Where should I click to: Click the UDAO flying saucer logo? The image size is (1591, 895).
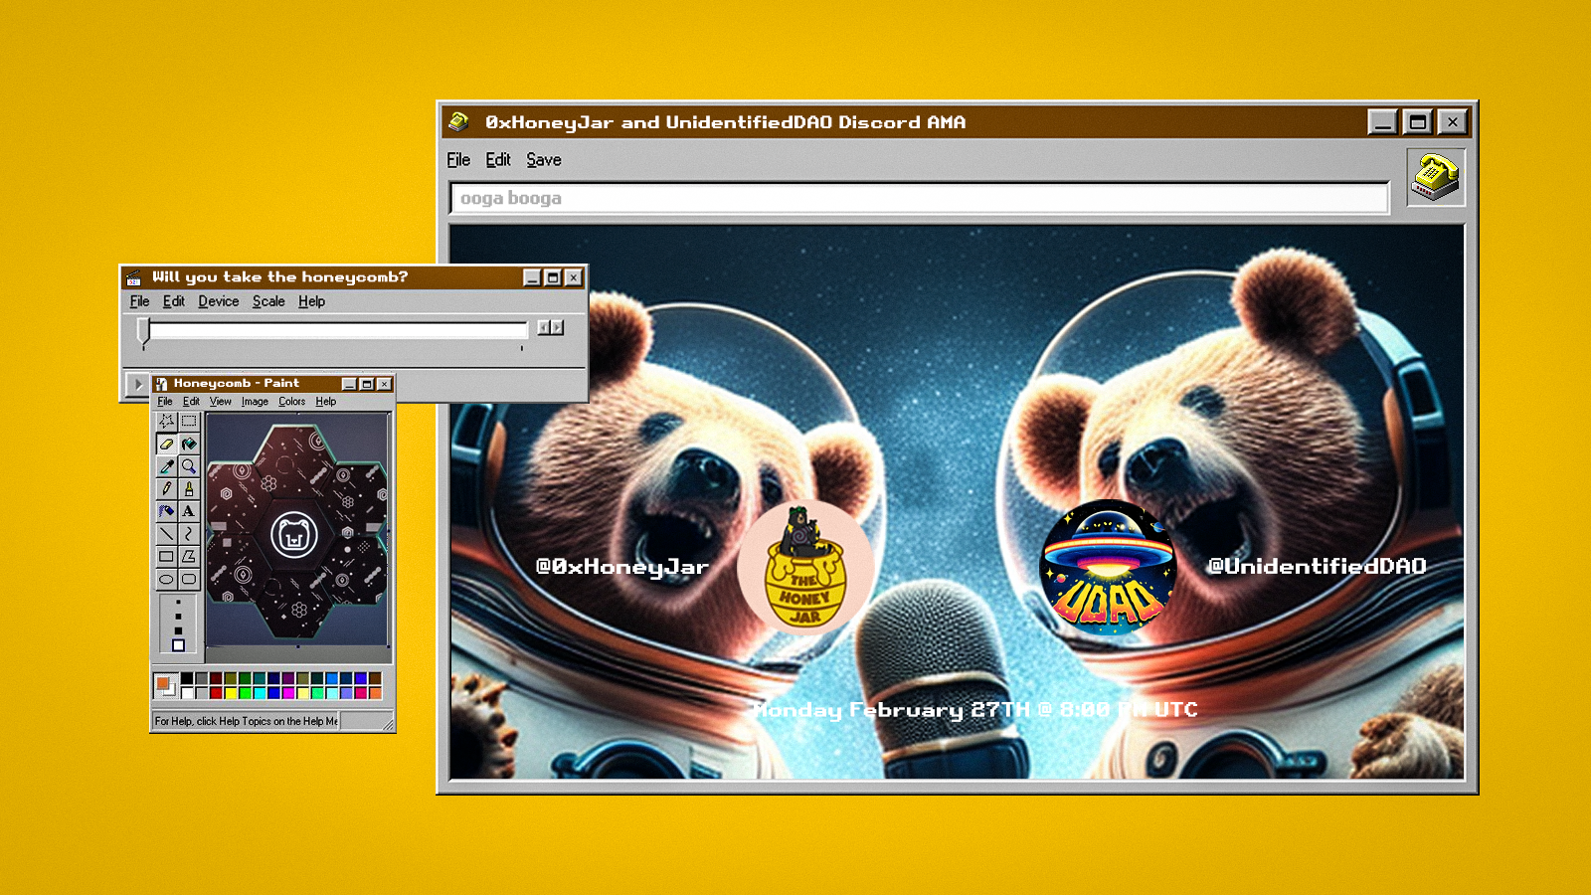[x=1108, y=568]
